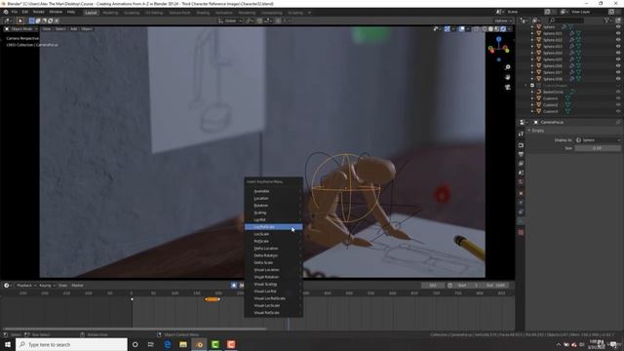This screenshot has width=624, height=351.
Task: Click the viewport zoom magnifier icon
Action: click(x=507, y=67)
